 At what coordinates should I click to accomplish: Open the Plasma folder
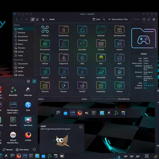64,87
